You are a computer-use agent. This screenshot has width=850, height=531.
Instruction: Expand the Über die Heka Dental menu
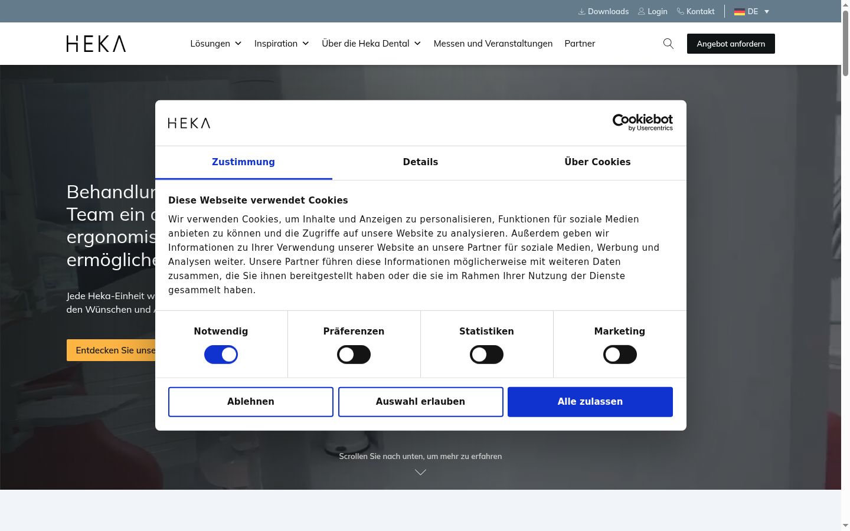point(371,44)
